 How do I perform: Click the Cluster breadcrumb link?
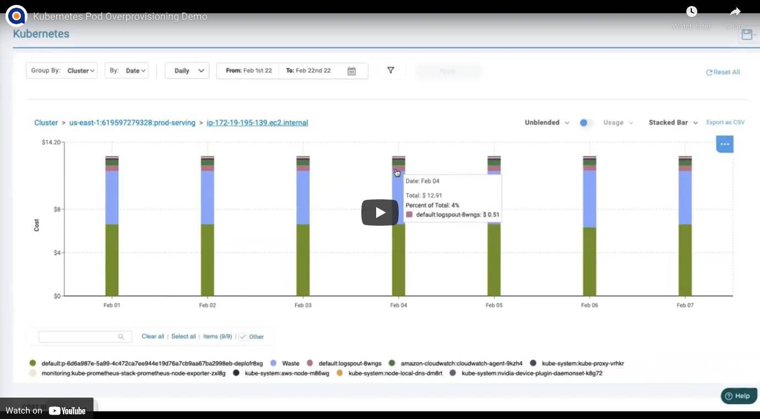46,123
